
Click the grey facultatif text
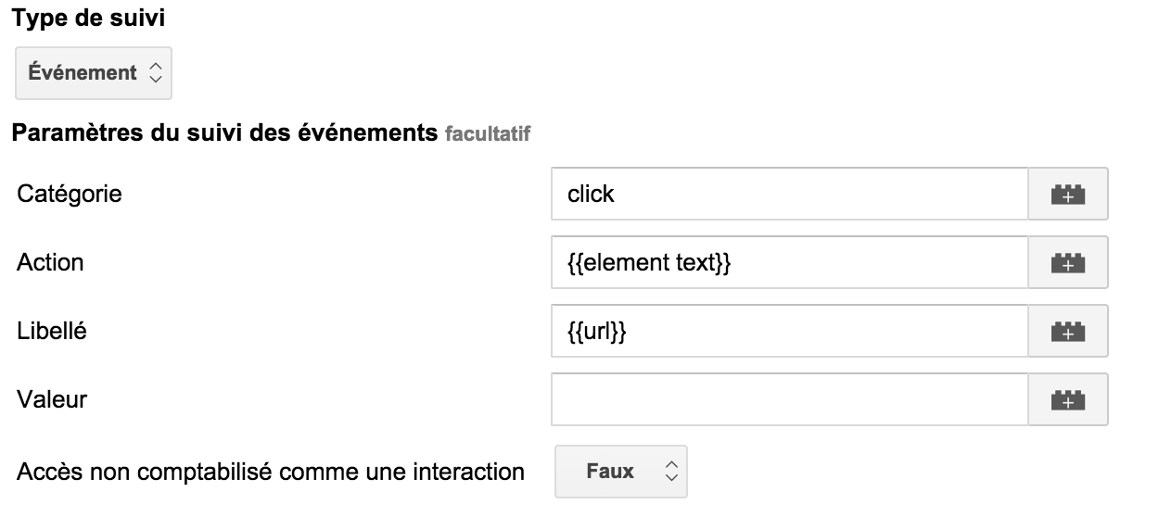(488, 134)
